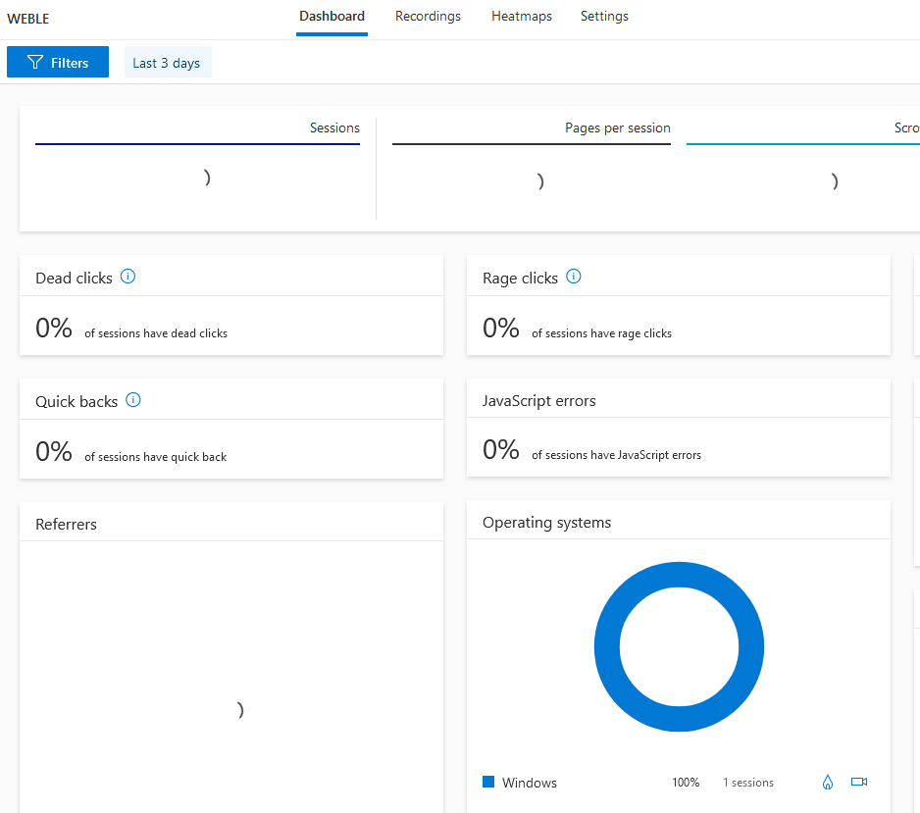
Task: Click the Sessions metric header
Action: tap(334, 127)
